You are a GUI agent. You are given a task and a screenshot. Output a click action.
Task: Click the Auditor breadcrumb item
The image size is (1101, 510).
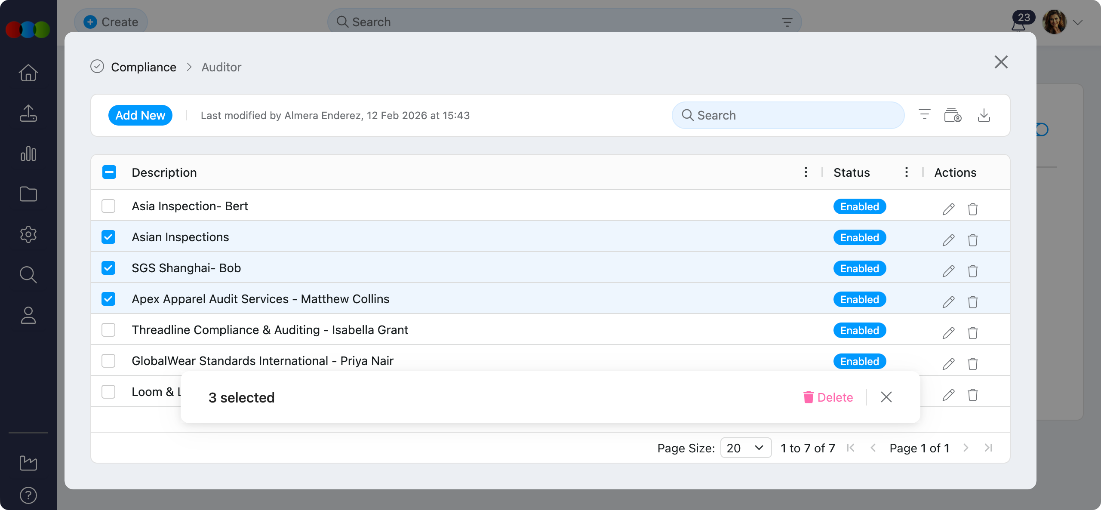click(221, 67)
